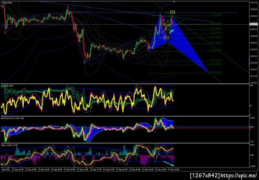
Task: Click the current price tag on price axis
Action: tap(254, 25)
